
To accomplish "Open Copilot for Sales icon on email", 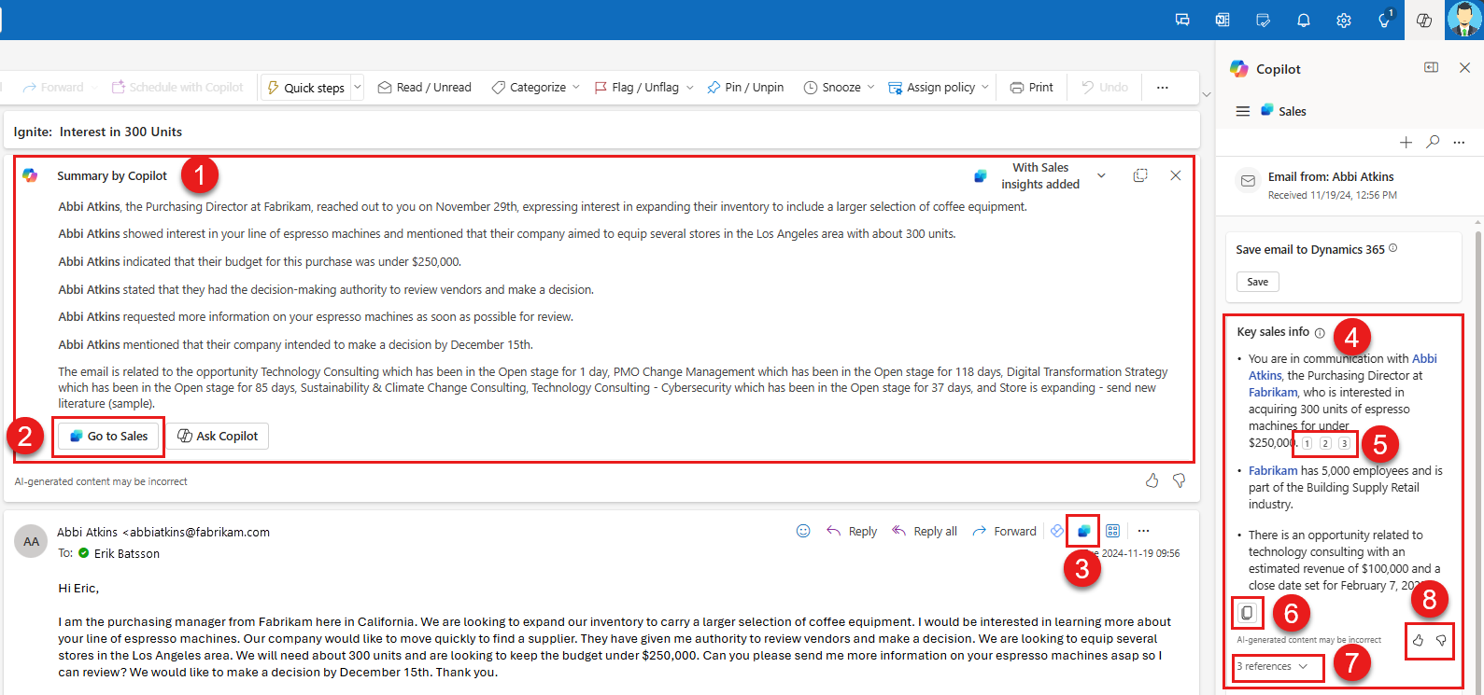I will pyautogui.click(x=1083, y=531).
